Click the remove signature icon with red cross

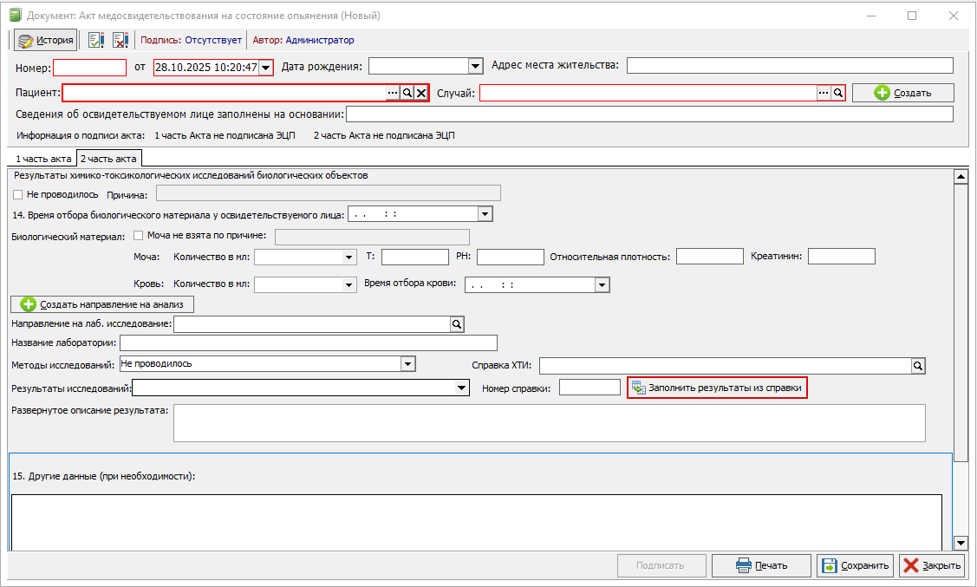point(120,40)
